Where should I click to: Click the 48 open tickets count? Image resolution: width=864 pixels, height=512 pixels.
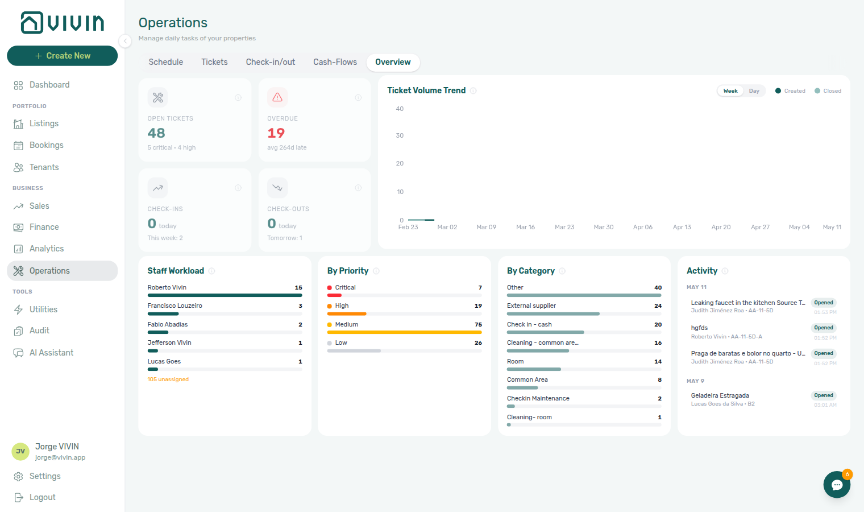tap(156, 133)
